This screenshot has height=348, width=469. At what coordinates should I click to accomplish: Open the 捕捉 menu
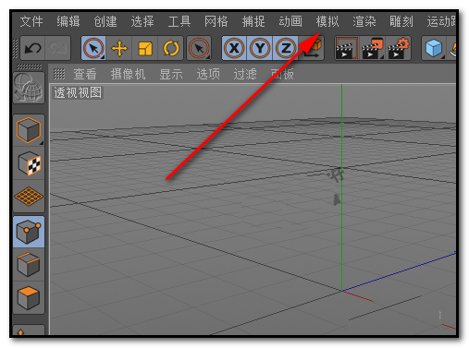tap(253, 21)
